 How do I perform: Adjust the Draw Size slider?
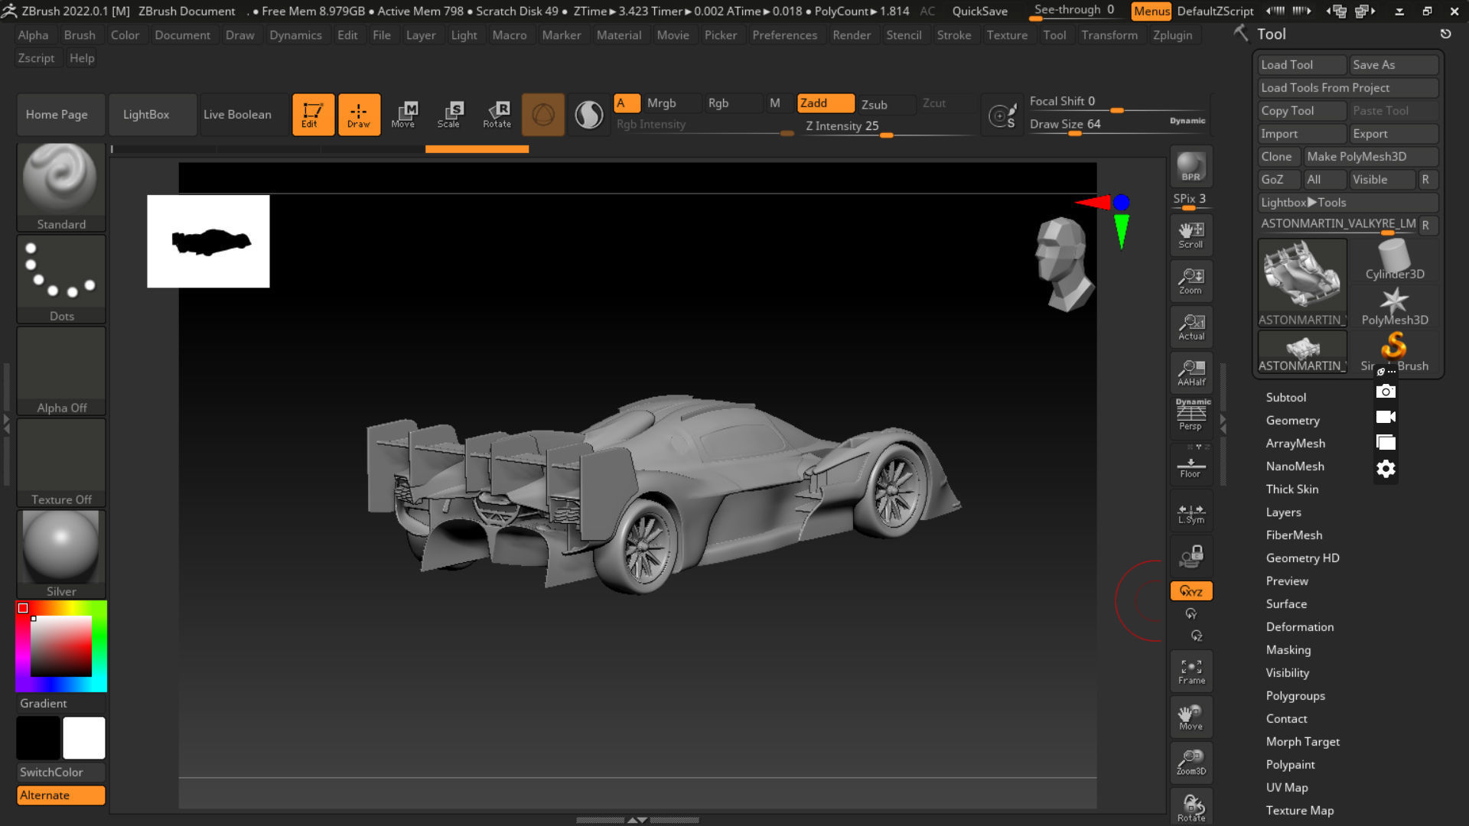click(x=1117, y=125)
